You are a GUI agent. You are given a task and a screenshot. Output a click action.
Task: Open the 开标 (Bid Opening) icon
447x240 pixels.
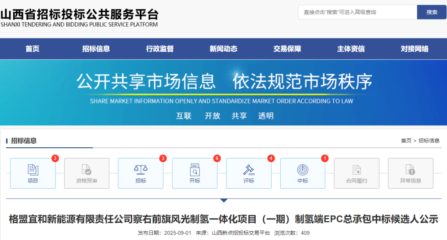pyautogui.click(x=195, y=173)
